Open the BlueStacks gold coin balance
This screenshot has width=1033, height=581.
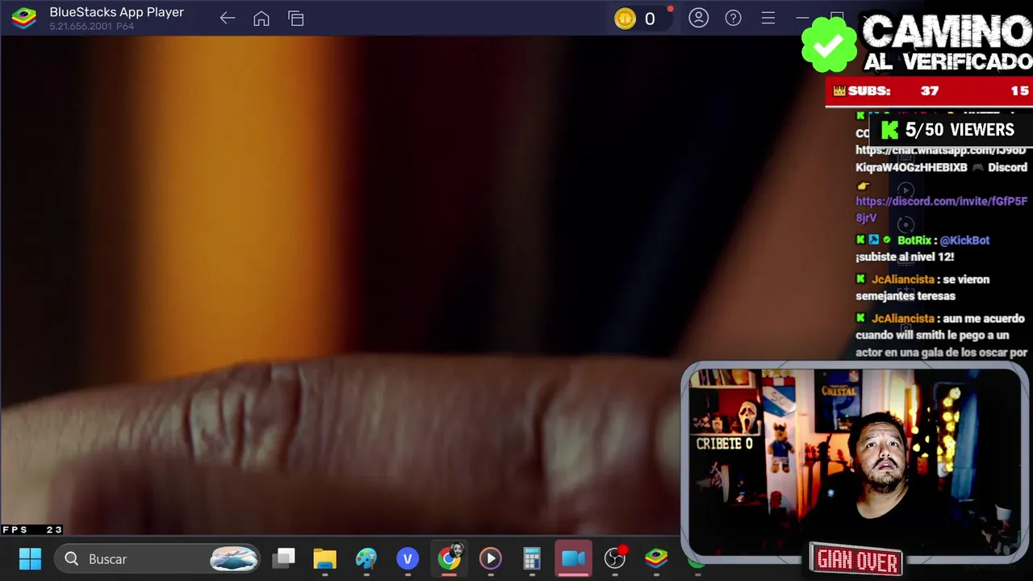pyautogui.click(x=636, y=19)
